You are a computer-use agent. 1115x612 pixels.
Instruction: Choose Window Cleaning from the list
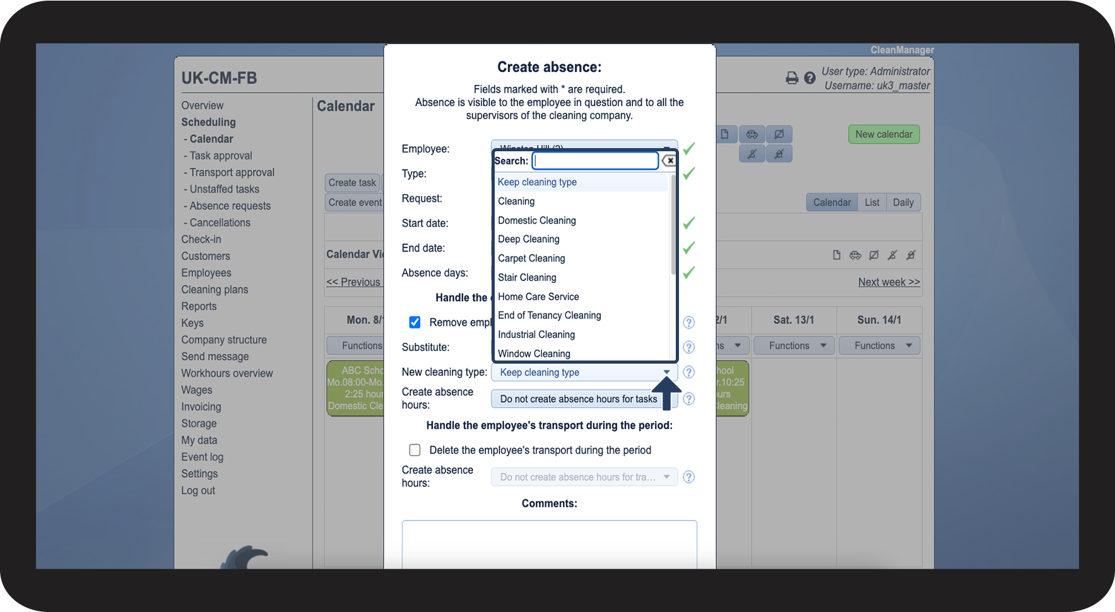coord(581,354)
